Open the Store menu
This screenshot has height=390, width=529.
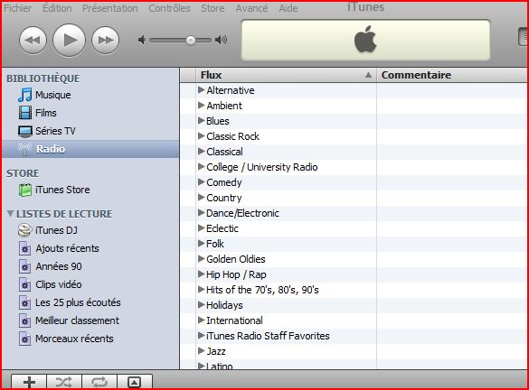click(213, 8)
